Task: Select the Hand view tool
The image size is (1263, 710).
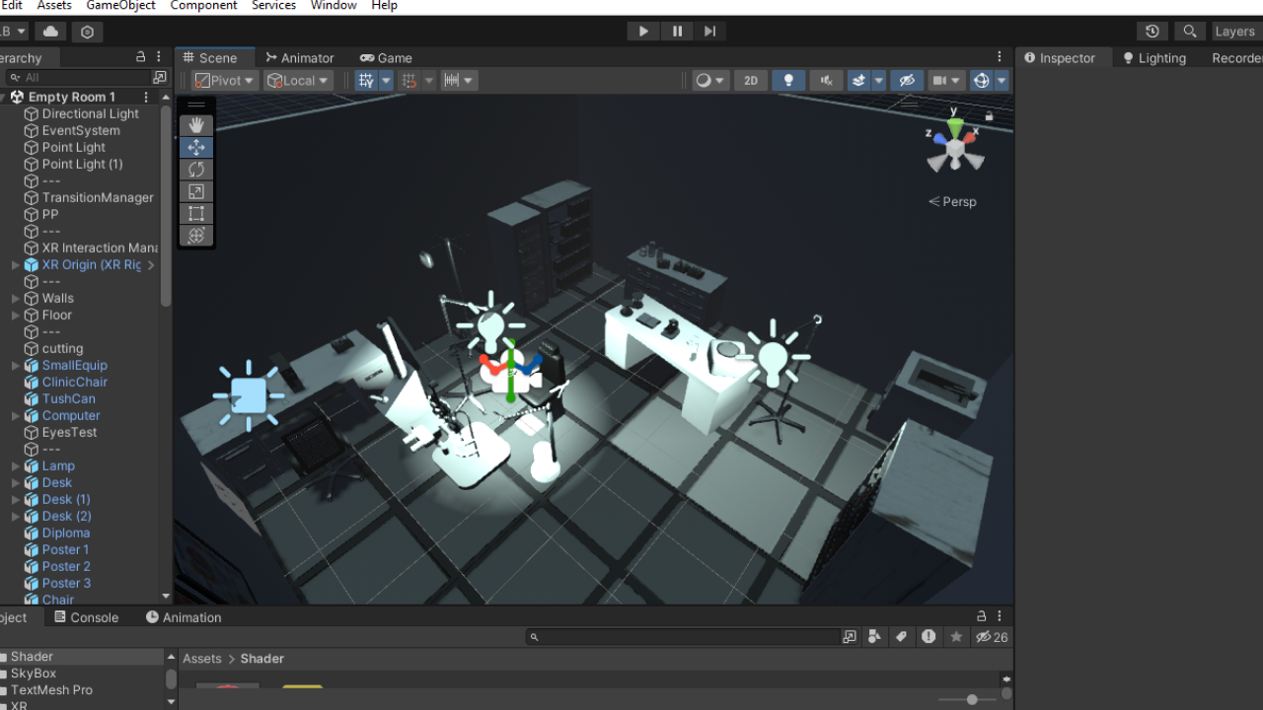Action: (196, 125)
